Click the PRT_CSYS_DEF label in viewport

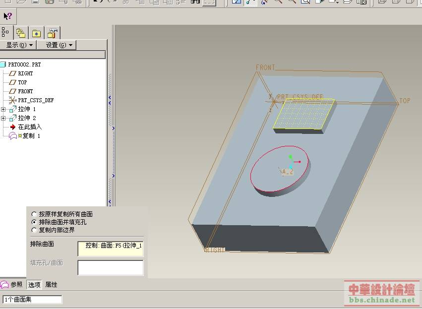(300, 97)
